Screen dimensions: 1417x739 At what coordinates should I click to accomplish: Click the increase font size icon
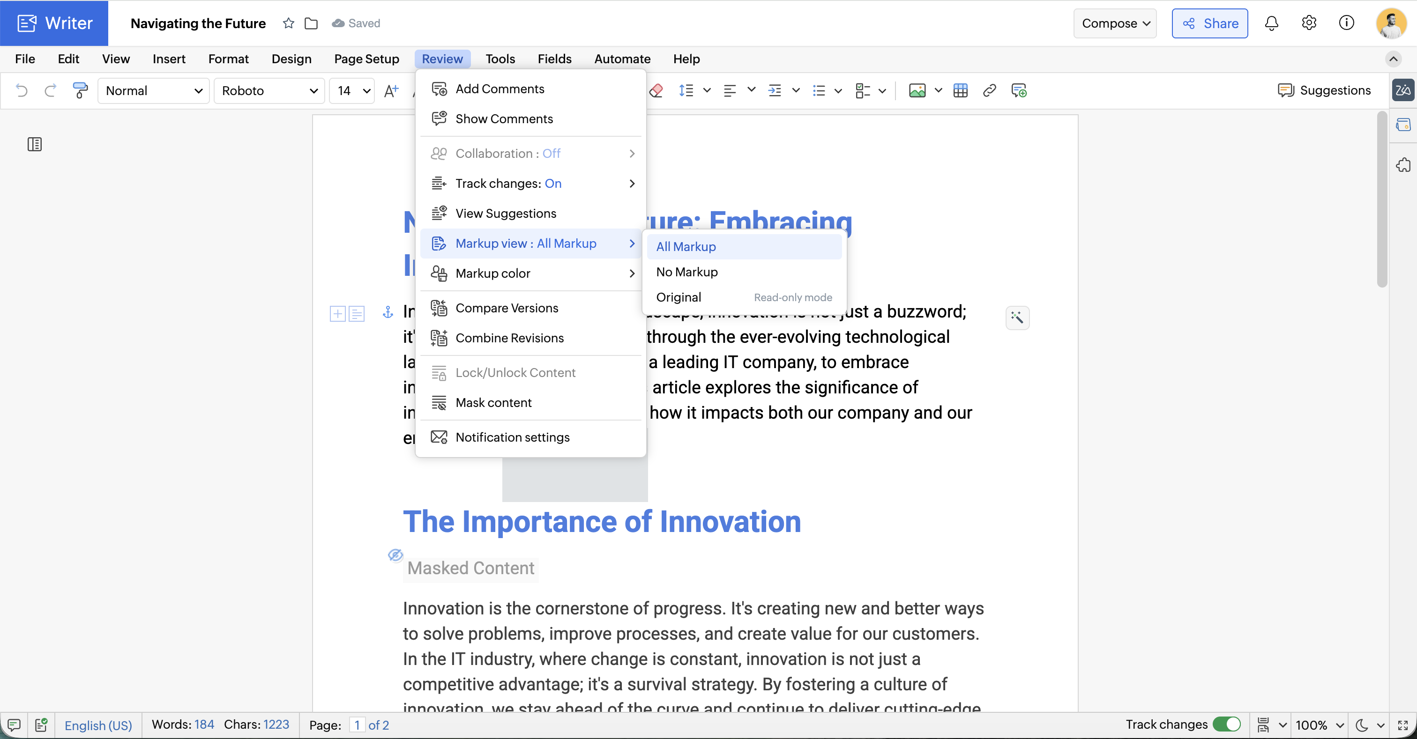click(x=391, y=90)
